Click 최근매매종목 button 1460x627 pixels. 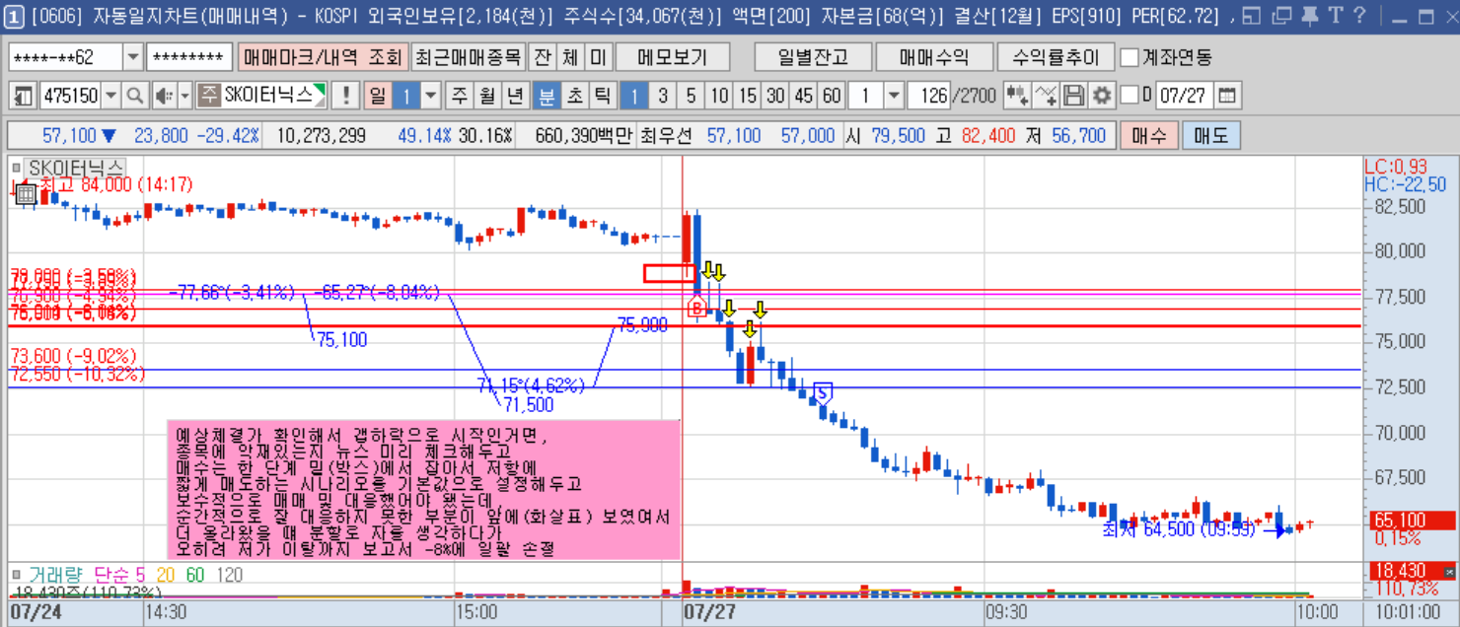click(467, 57)
